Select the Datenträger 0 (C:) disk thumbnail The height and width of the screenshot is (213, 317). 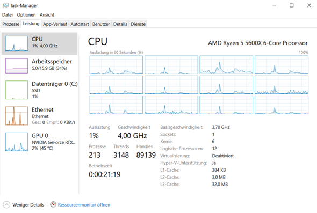pos(17,90)
